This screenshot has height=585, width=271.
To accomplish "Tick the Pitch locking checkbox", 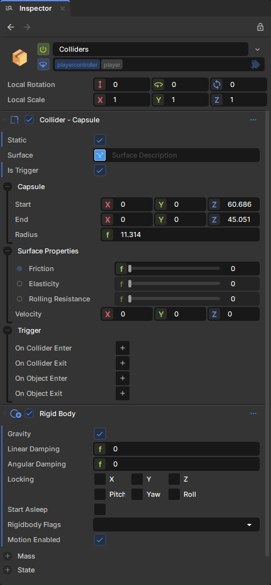I will (x=100, y=494).
